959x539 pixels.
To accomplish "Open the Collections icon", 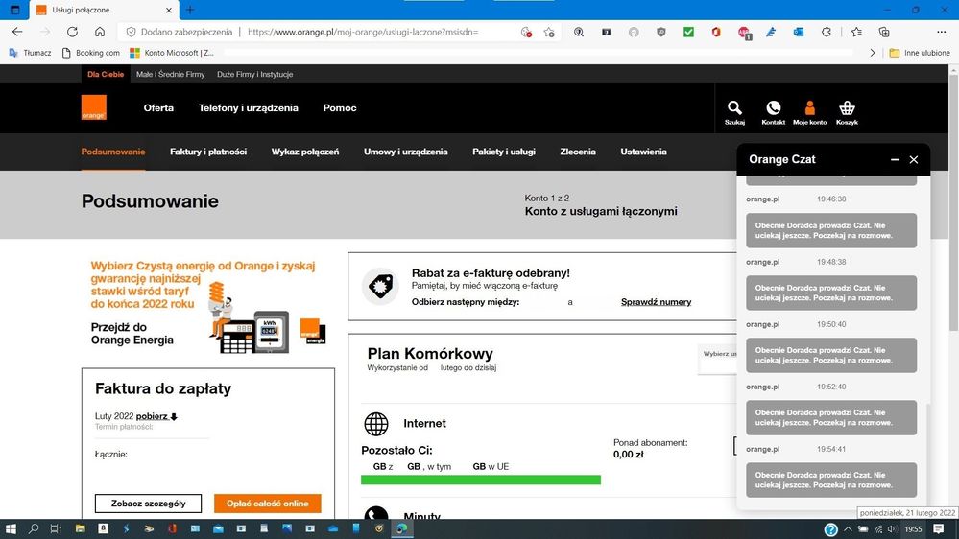I will pos(884,32).
